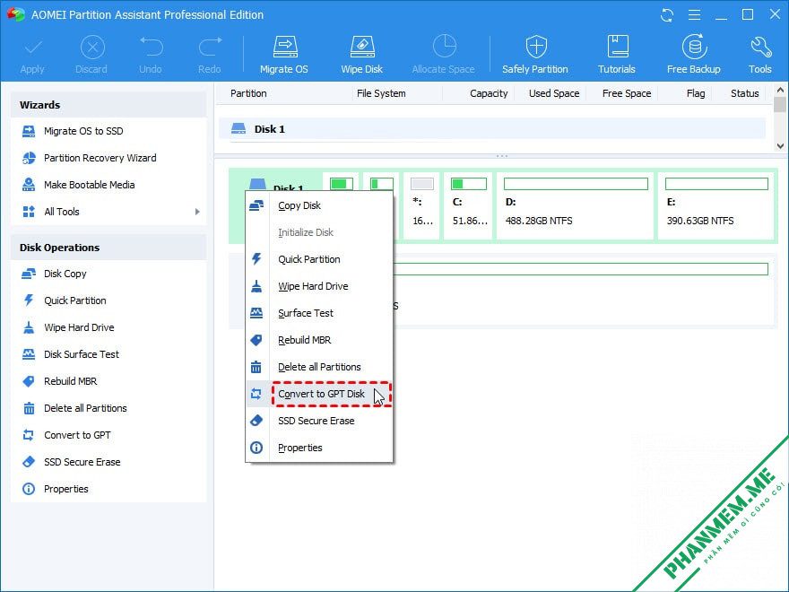Click the Undo arrow icon
The image size is (789, 592).
coord(151,48)
